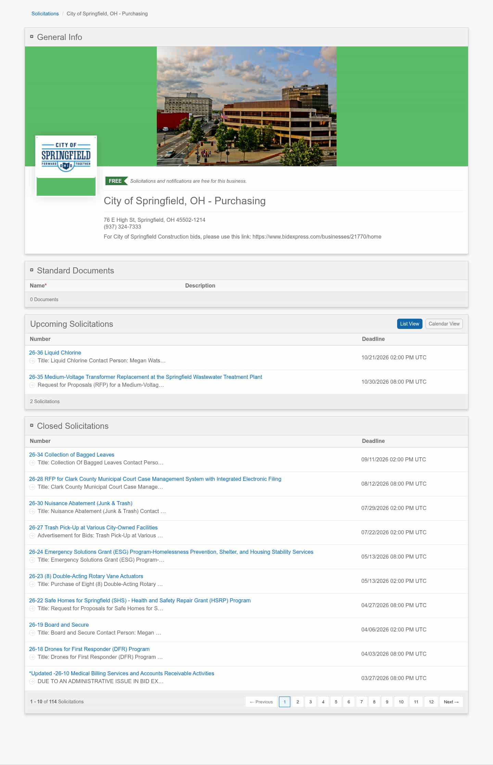Open 26-24 Emergency Solutions Grant solicitation

click(x=171, y=552)
